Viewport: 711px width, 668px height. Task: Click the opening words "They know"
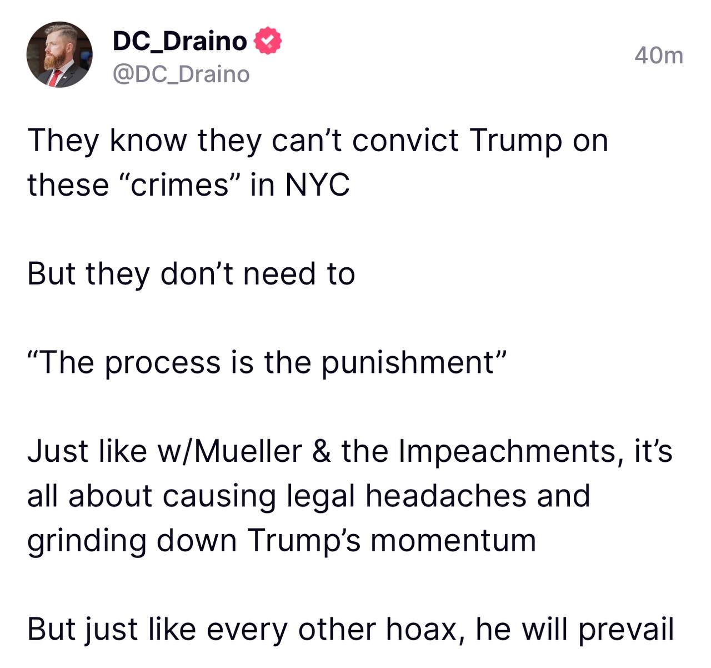pyautogui.click(x=107, y=140)
